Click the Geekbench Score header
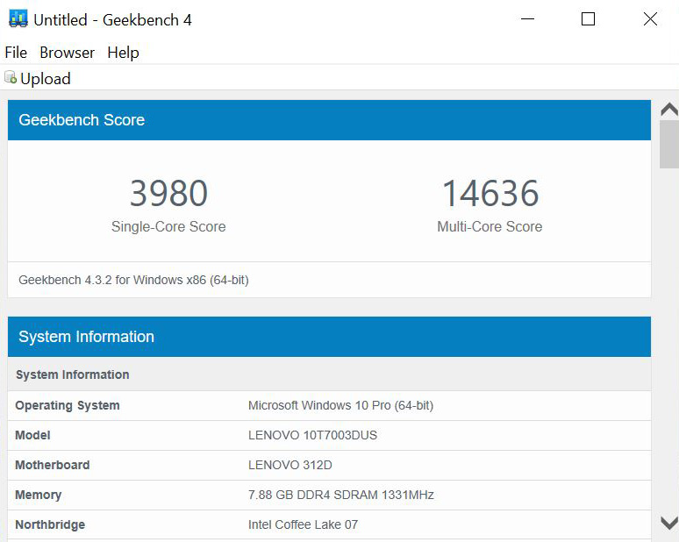The height and width of the screenshot is (542, 679). [329, 120]
